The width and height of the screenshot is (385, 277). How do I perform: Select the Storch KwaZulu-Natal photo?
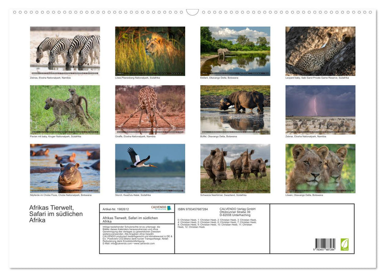[150, 168]
